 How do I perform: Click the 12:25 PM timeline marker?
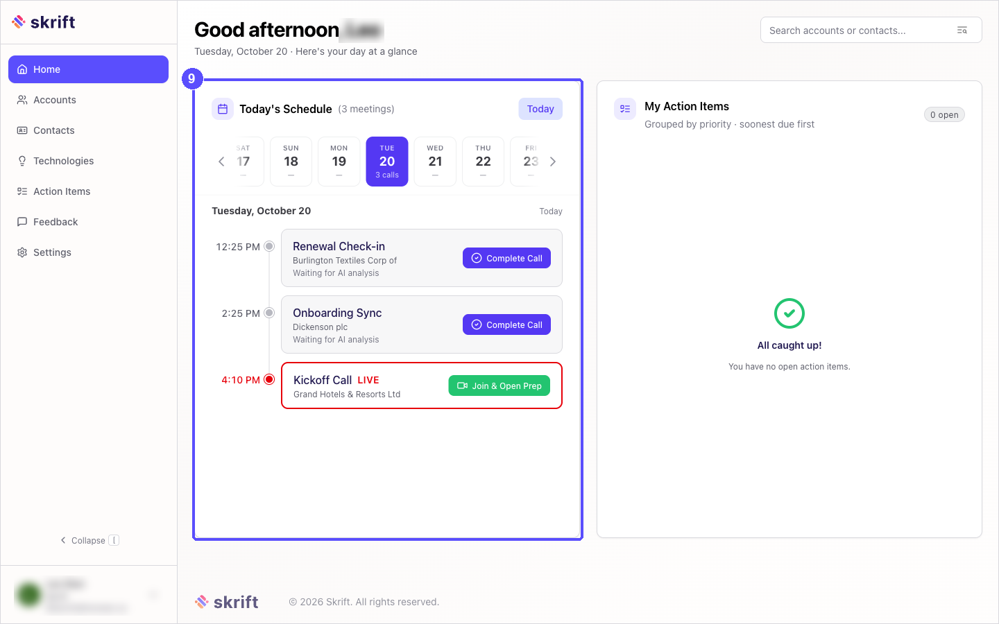tap(269, 246)
